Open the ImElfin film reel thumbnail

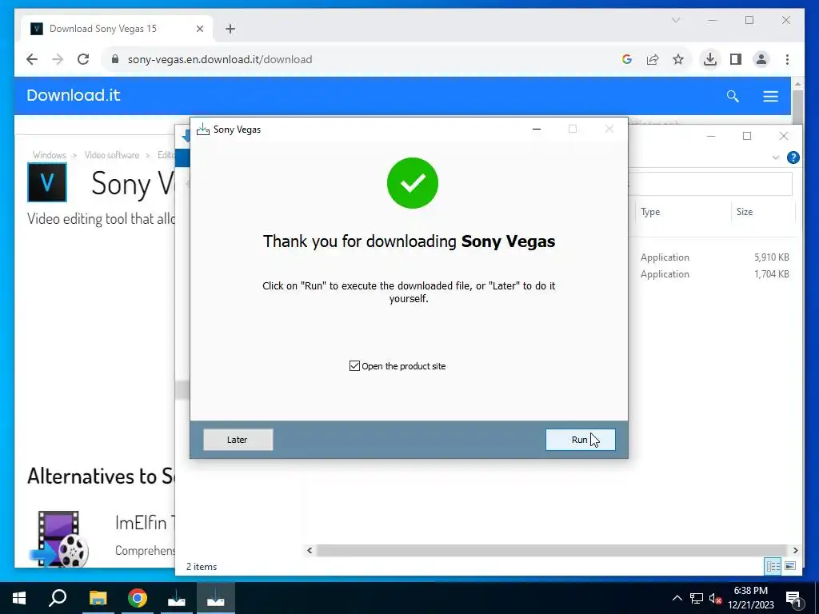coord(59,539)
